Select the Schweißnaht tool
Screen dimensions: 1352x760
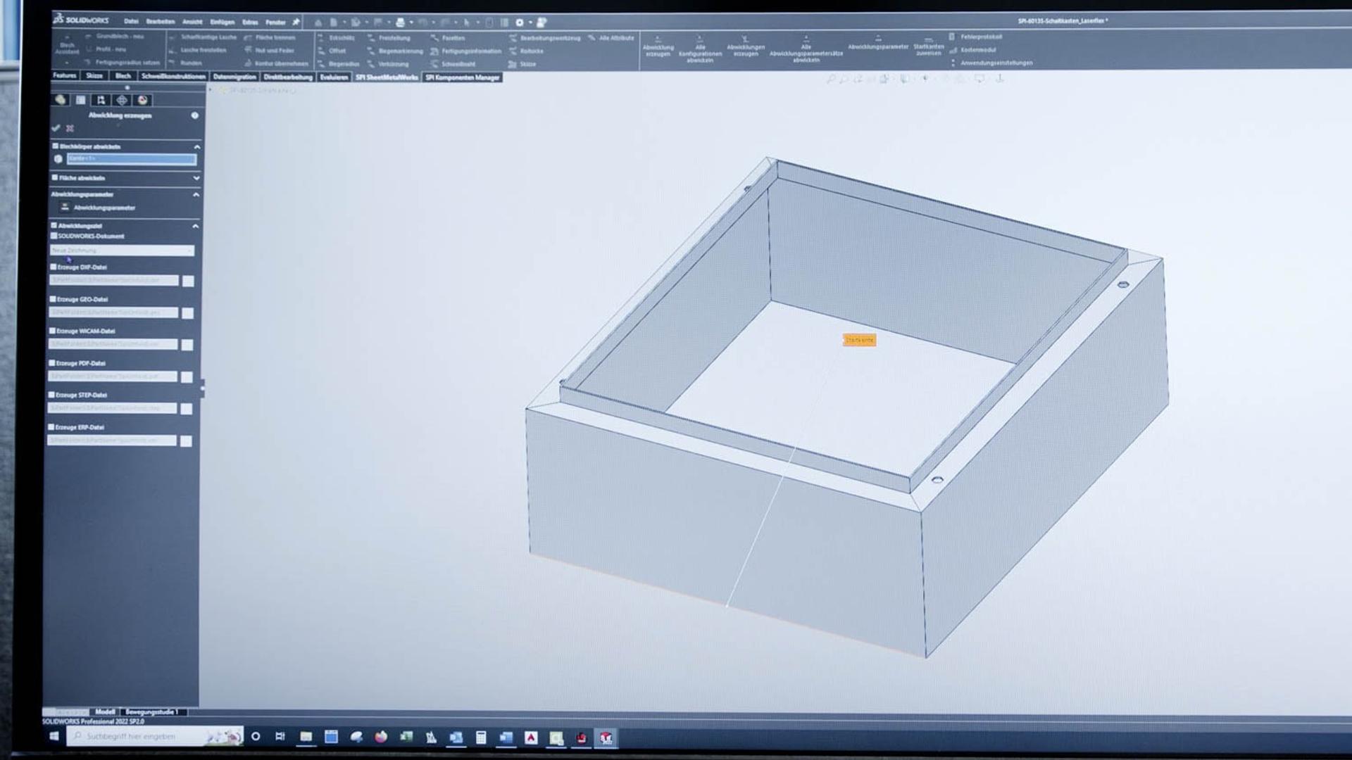453,64
